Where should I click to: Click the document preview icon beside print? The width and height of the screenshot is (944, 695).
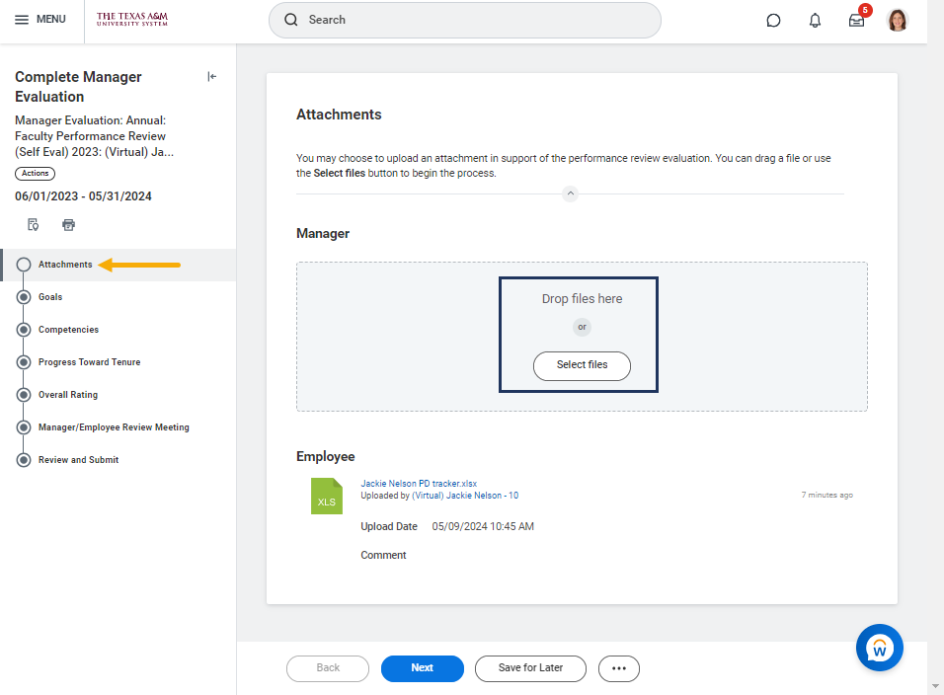(x=33, y=224)
